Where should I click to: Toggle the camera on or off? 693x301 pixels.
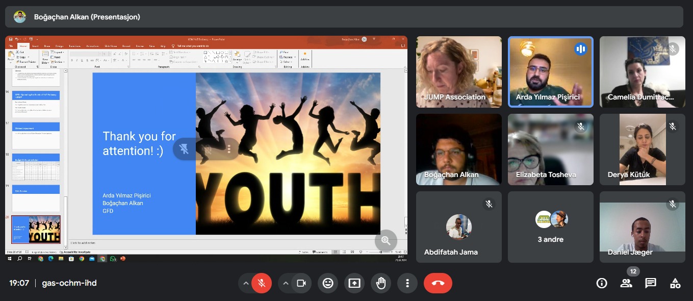point(301,283)
